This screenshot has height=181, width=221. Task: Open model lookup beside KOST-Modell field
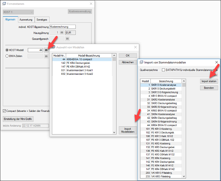(46, 50)
